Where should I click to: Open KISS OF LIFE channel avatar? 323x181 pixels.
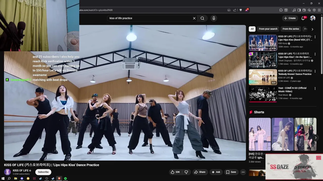(8, 172)
